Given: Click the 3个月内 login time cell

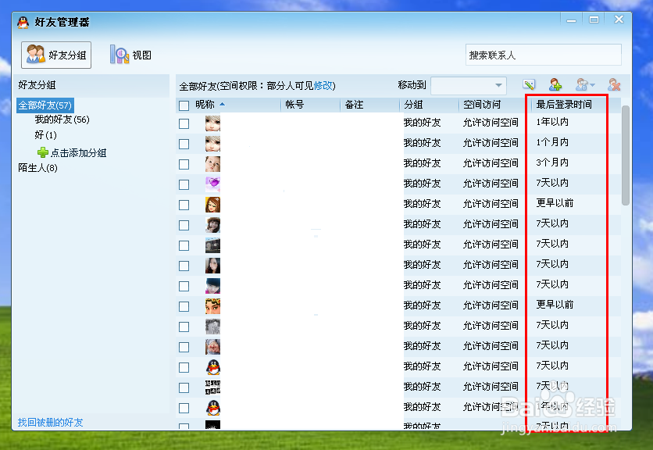Looking at the screenshot, I should [552, 162].
